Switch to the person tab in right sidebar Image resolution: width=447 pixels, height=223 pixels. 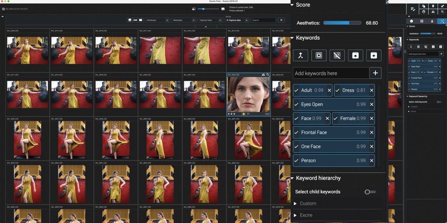432,21
